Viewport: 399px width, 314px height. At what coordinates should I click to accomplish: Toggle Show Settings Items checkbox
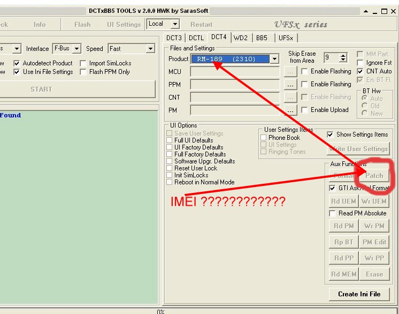[x=330, y=134]
